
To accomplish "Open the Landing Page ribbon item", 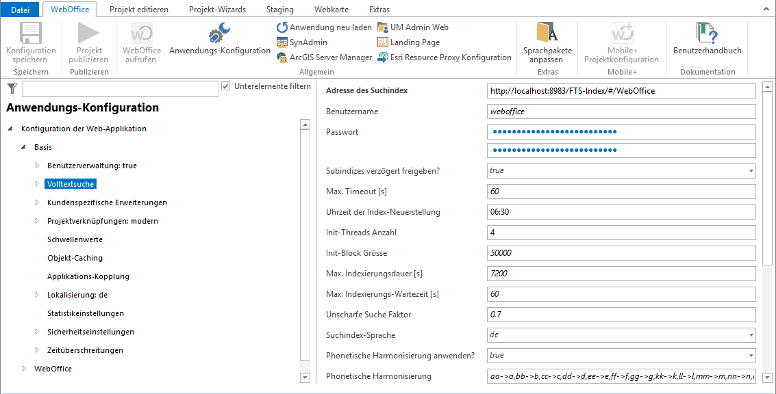I will click(x=383, y=42).
